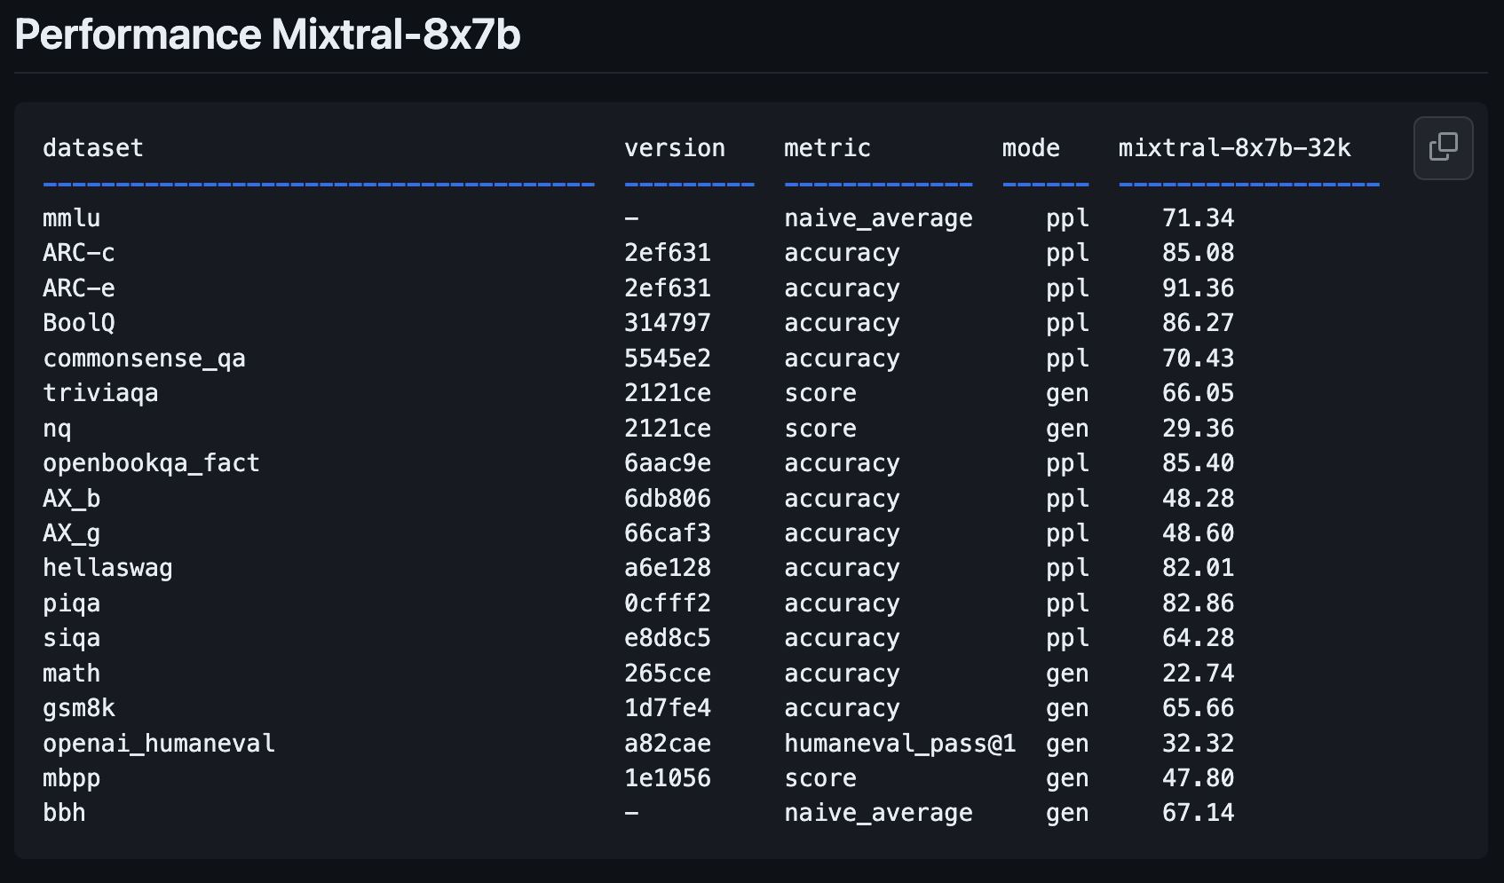Click the mixtral-8x7b-32k column header
This screenshot has width=1504, height=883.
point(1234,148)
